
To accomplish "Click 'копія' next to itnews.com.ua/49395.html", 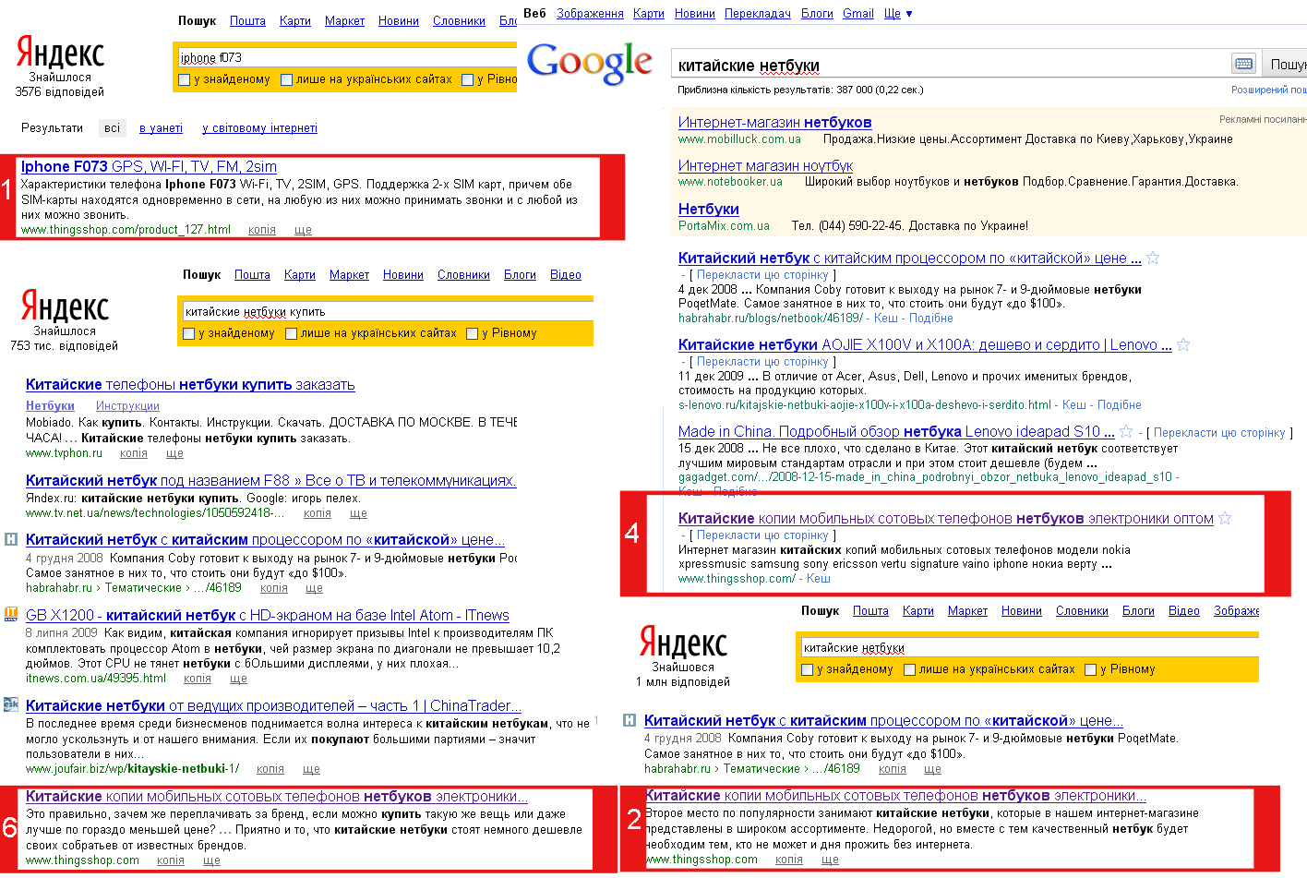I will (x=198, y=679).
